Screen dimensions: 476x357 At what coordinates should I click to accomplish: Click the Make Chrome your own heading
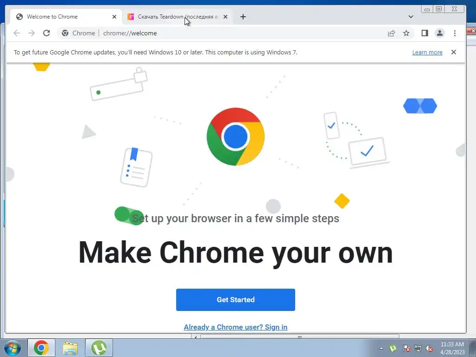(x=236, y=252)
